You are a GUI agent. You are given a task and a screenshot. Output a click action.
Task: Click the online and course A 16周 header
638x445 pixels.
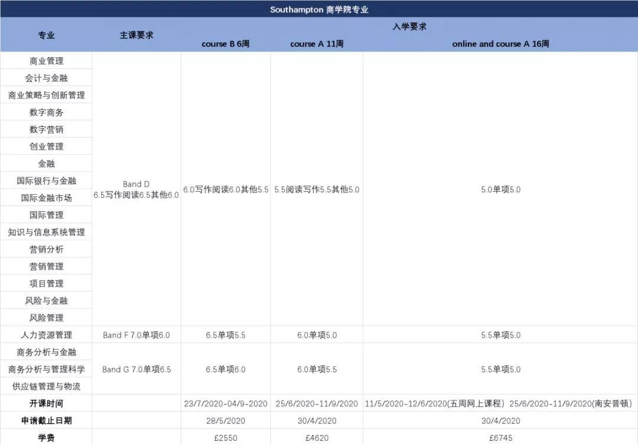pyautogui.click(x=500, y=43)
